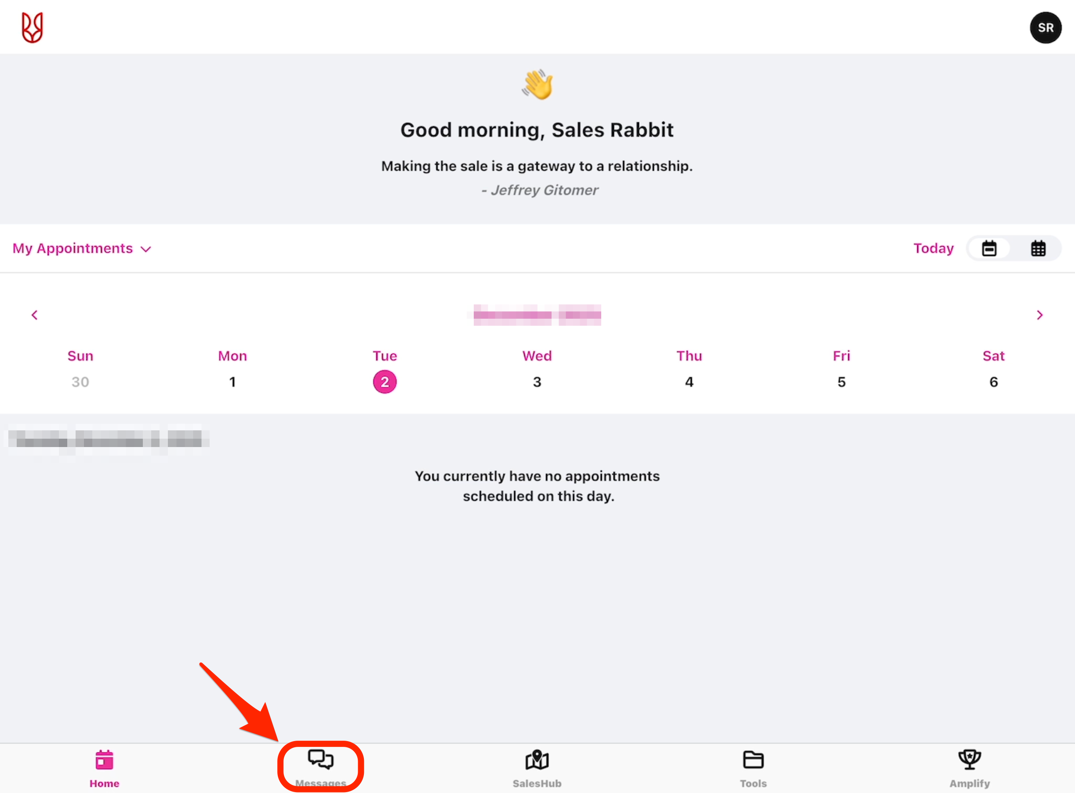Jump to Today in calendar
Image resolution: width=1075 pixels, height=793 pixels.
(x=933, y=249)
